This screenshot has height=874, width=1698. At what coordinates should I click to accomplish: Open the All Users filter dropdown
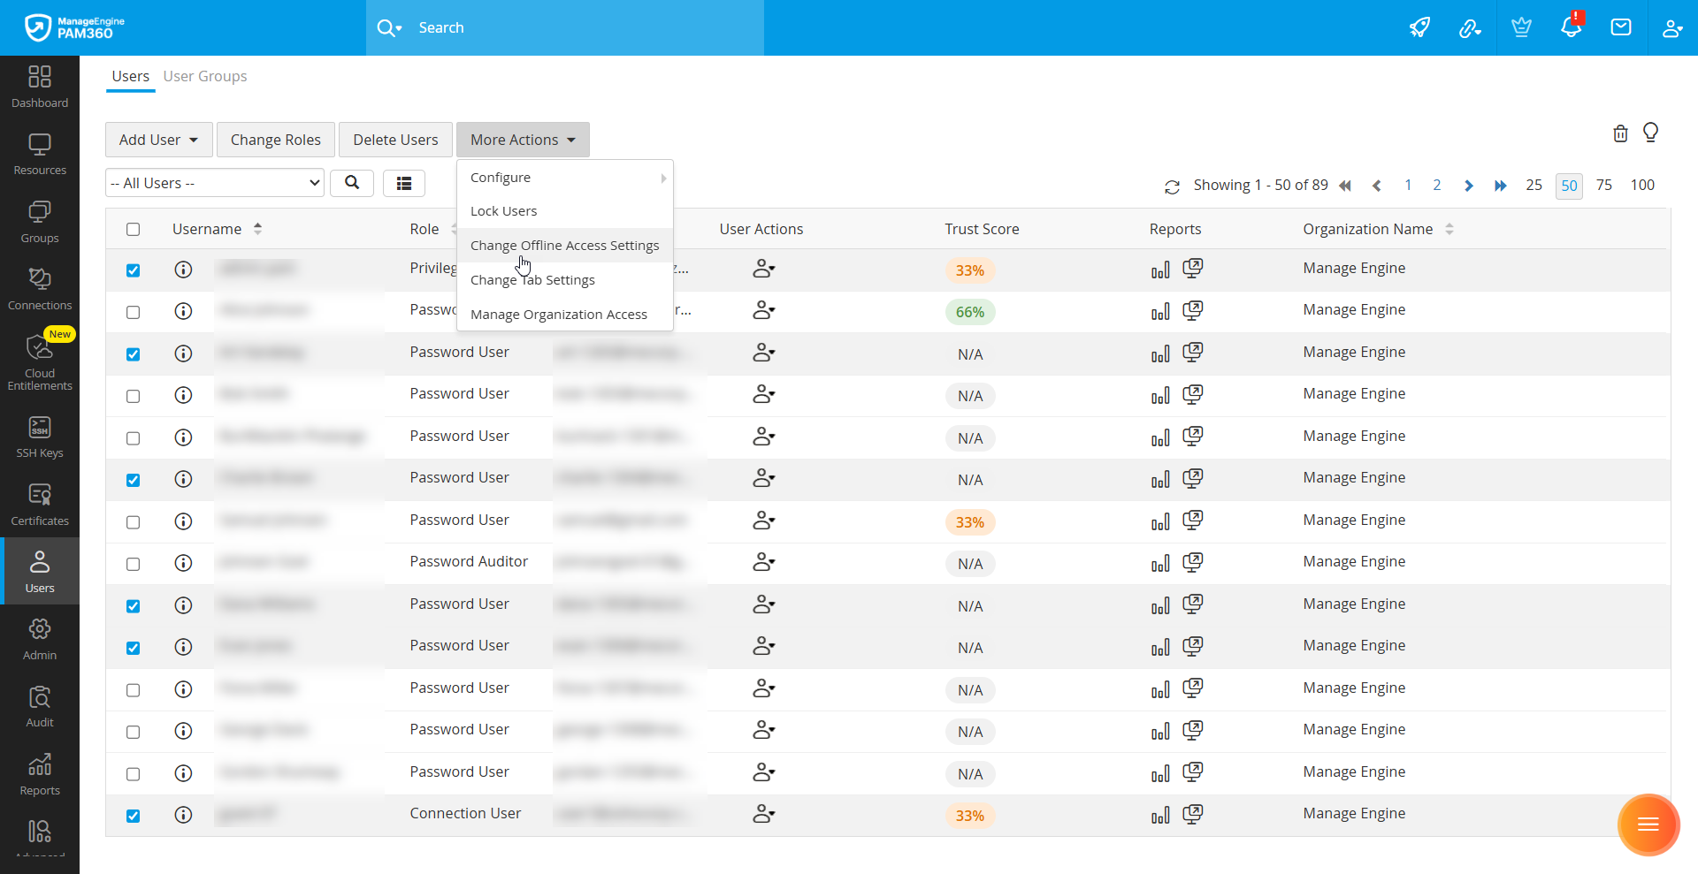215,183
